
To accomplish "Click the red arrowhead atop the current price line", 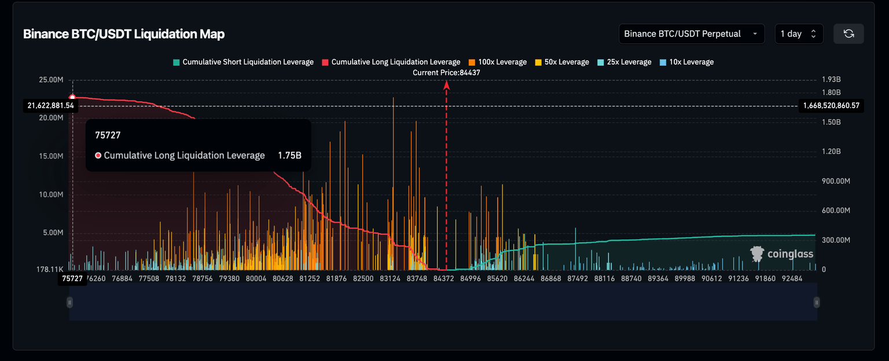I will 446,85.
